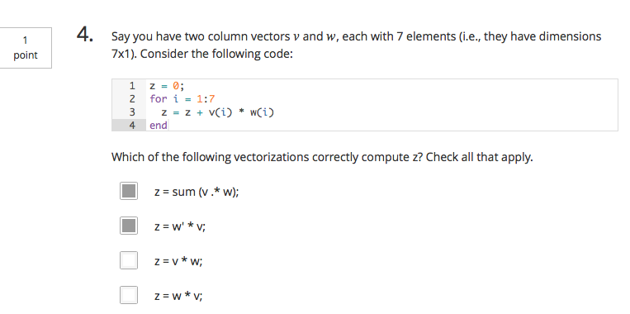
Task: Click the question number '4.'
Action: pos(85,35)
